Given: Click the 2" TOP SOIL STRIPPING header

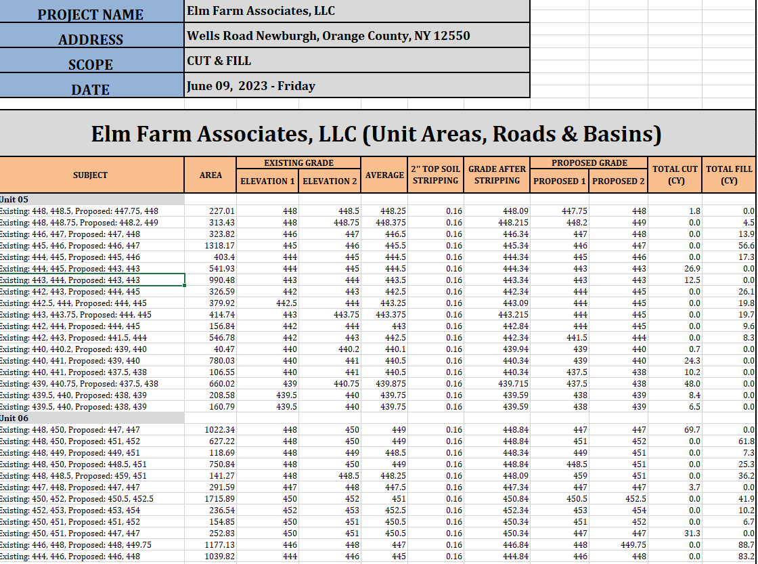Looking at the screenshot, I should point(435,175).
